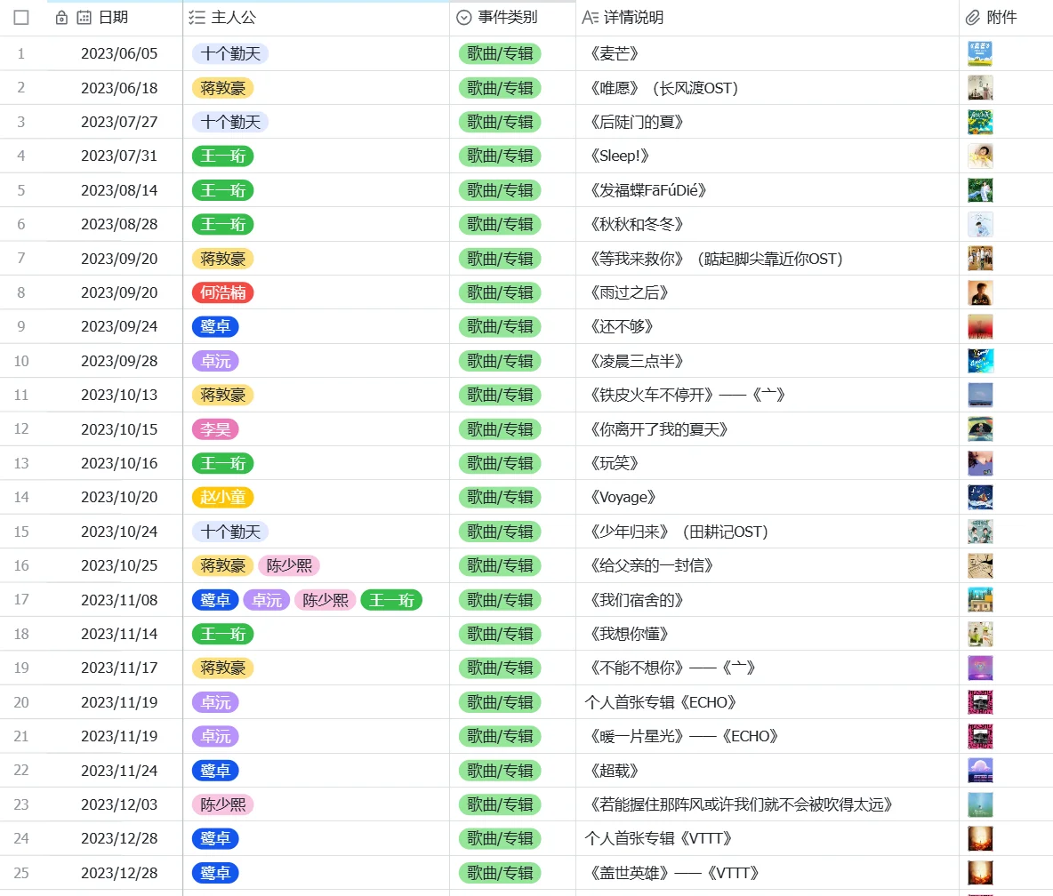Open attachment thumbnail for 《后陡门的夏》
Screen dimensions: 1053x896
click(980, 122)
